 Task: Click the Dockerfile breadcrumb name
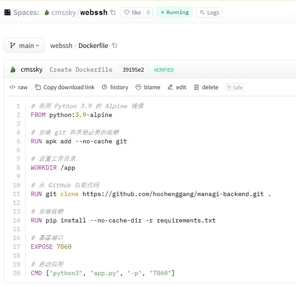click(93, 46)
